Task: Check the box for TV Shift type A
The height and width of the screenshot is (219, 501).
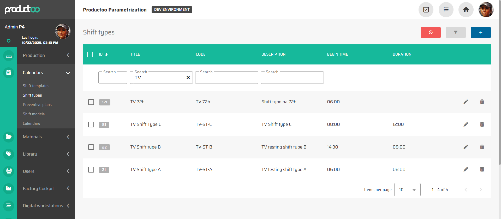Action: 91,170
